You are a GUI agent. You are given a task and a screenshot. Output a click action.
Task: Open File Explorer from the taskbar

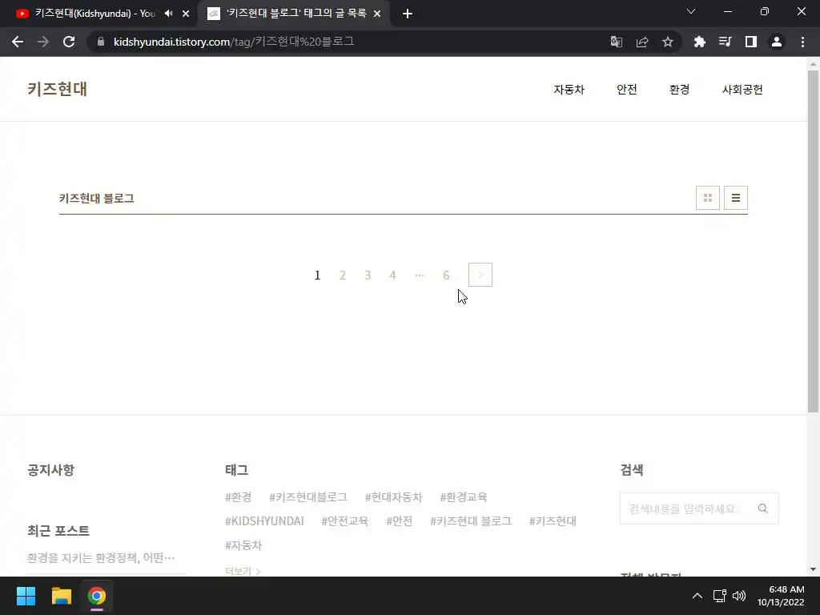(61, 596)
